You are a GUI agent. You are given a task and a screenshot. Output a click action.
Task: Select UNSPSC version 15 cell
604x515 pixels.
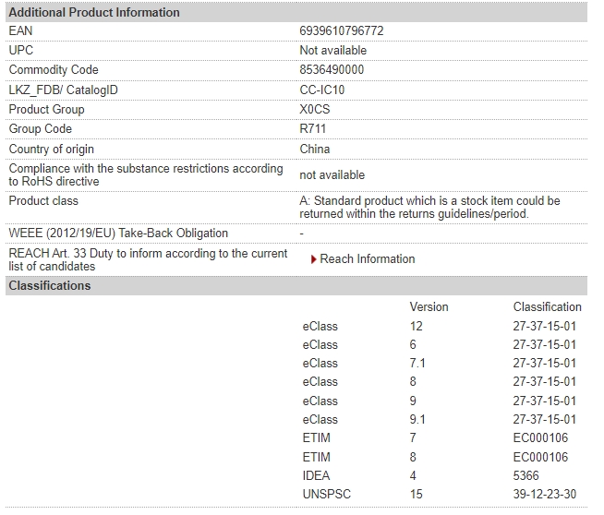pyautogui.click(x=416, y=494)
